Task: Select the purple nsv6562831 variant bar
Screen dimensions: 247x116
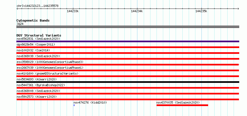Action: click(128, 41)
